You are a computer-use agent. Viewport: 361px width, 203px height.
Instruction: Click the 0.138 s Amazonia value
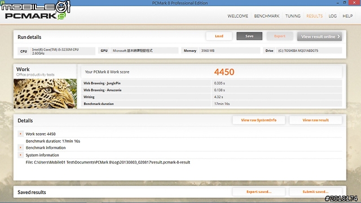pyautogui.click(x=219, y=90)
